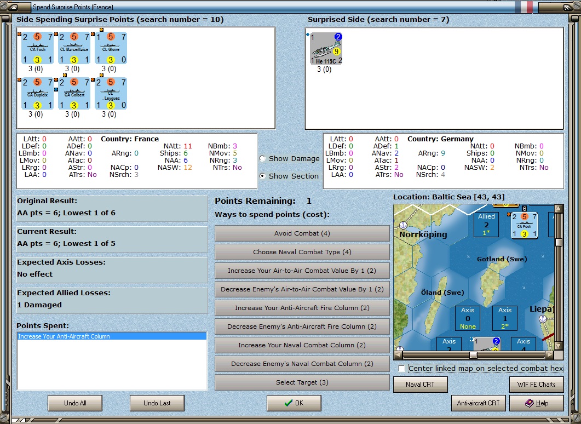The width and height of the screenshot is (581, 424).
Task: Select the CA Dupleix cruiser counter
Action: [37, 93]
